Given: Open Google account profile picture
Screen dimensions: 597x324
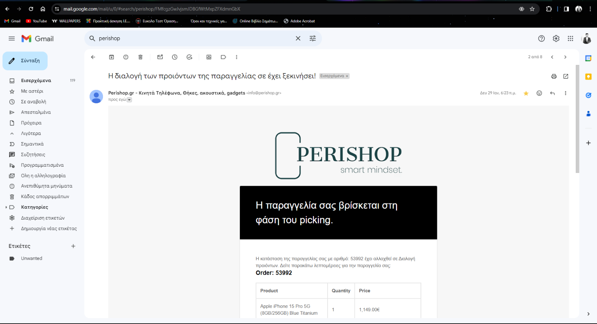Looking at the screenshot, I should point(587,38).
